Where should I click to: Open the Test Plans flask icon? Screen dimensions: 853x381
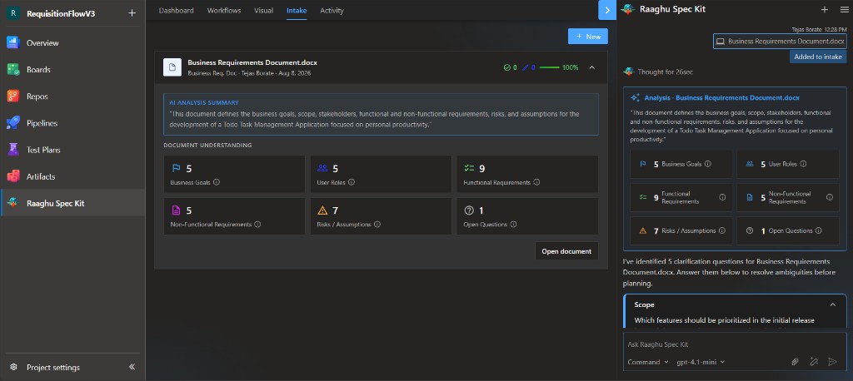tap(13, 150)
